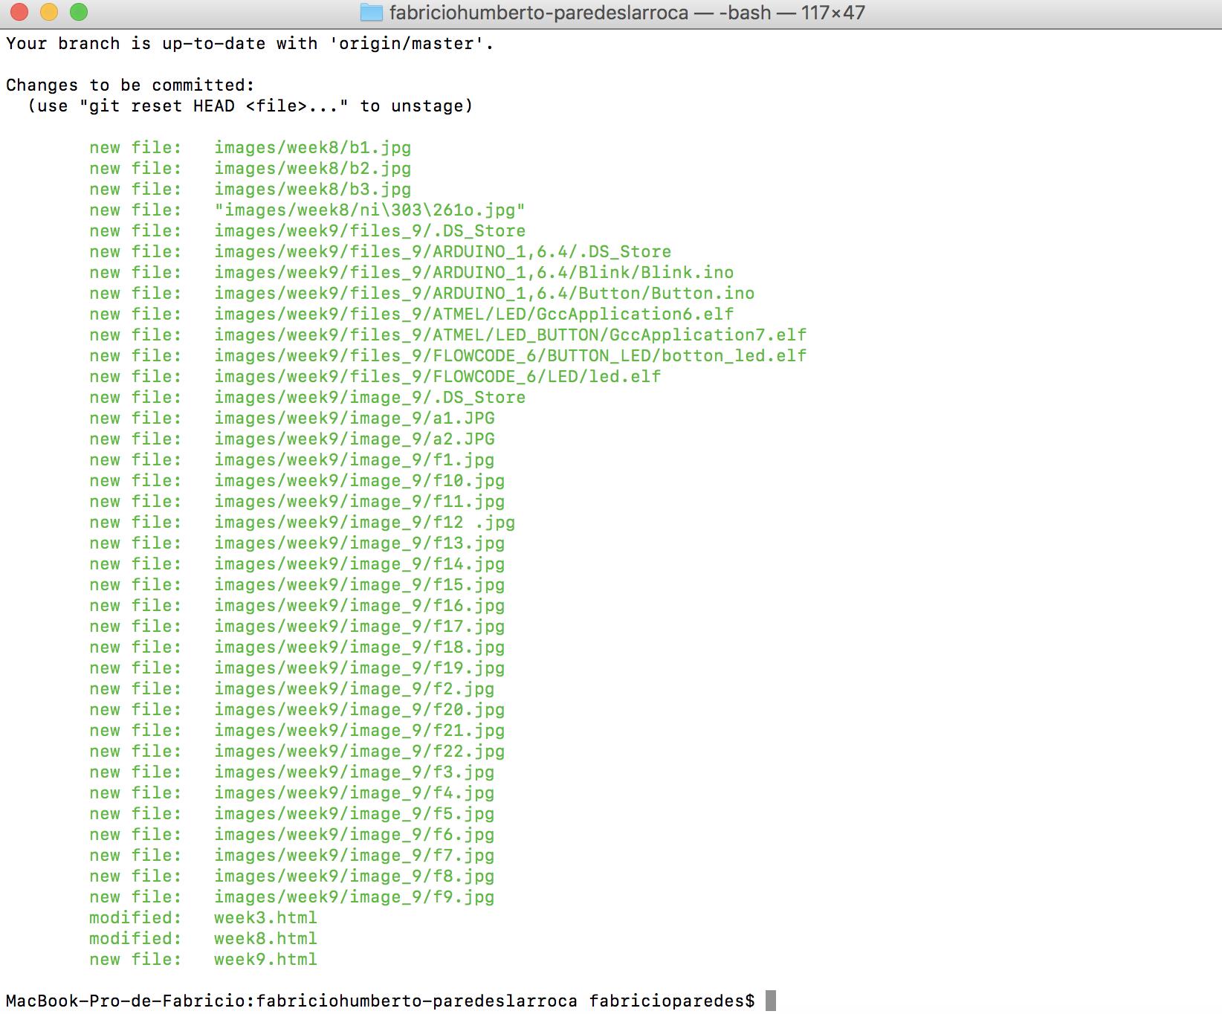Click the image_9/f5.jpg path
Viewport: 1222px width, 1014px height.
(x=355, y=814)
